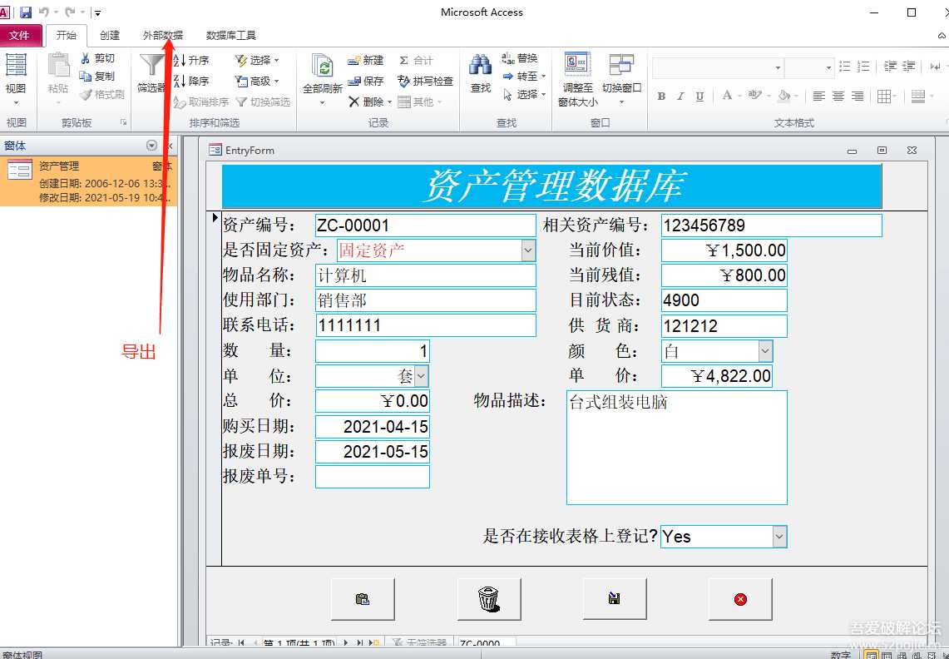Image resolution: width=949 pixels, height=659 pixels.
Task: Open the 创建 (Create) ribbon tab
Action: click(x=110, y=36)
